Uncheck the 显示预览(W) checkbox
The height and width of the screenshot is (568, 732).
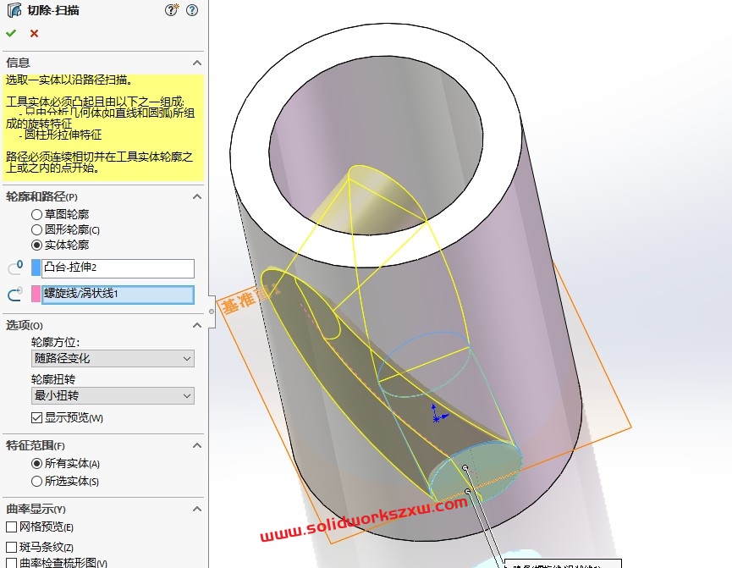pyautogui.click(x=36, y=416)
